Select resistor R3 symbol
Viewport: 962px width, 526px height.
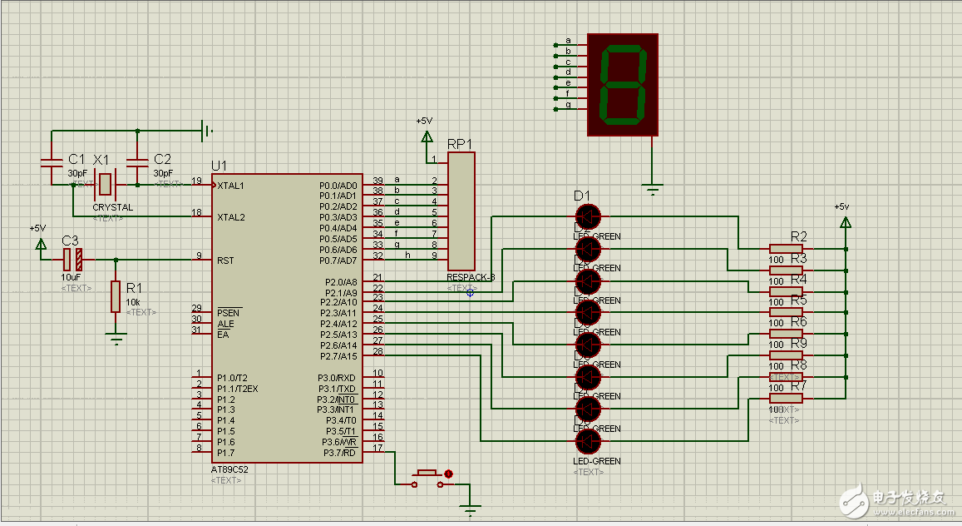786,270
